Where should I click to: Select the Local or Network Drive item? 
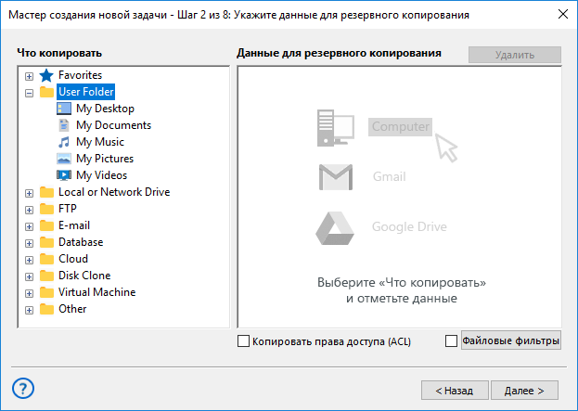pyautogui.click(x=114, y=192)
